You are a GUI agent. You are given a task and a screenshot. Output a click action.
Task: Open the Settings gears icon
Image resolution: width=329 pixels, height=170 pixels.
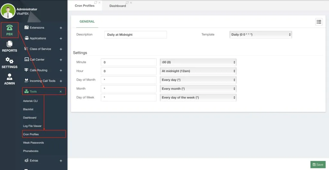click(x=9, y=60)
